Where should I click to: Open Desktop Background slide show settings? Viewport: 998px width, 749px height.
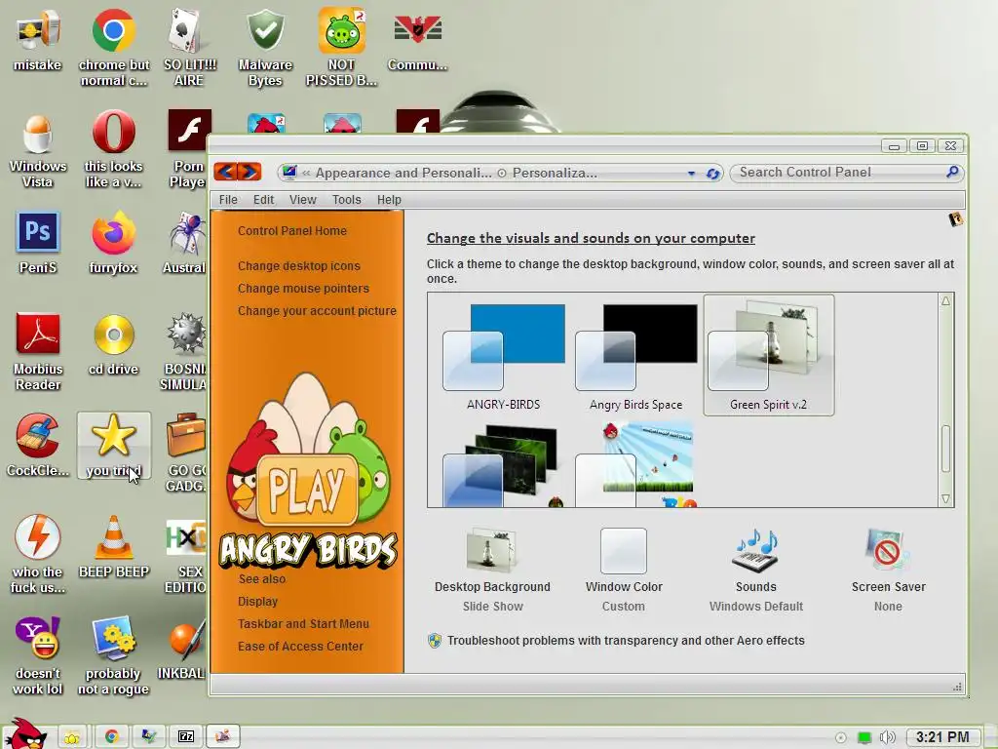coord(492,571)
